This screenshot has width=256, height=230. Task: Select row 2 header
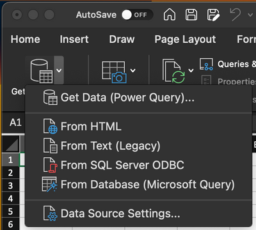10,172
